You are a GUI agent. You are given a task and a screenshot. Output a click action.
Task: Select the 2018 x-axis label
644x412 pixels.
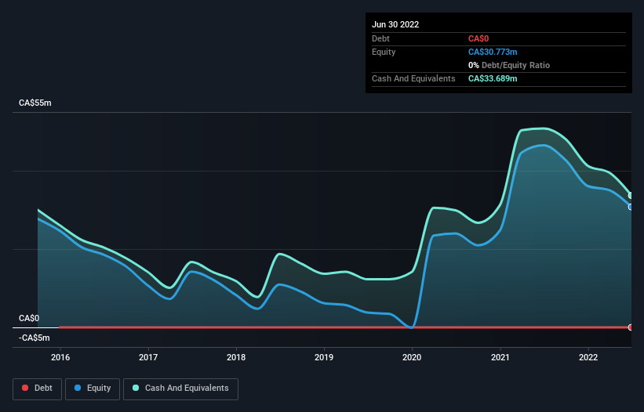236,357
